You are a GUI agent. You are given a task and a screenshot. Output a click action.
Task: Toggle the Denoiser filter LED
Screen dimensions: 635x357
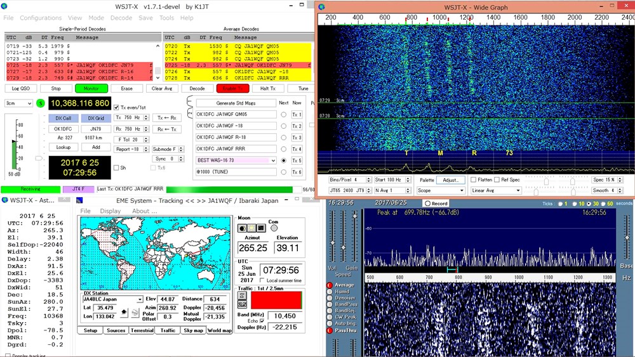330,298
